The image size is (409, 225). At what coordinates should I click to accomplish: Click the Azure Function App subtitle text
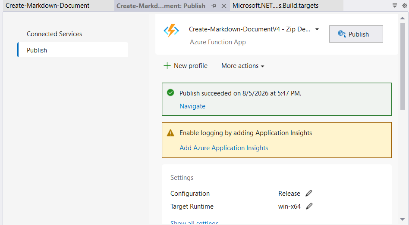217,42
